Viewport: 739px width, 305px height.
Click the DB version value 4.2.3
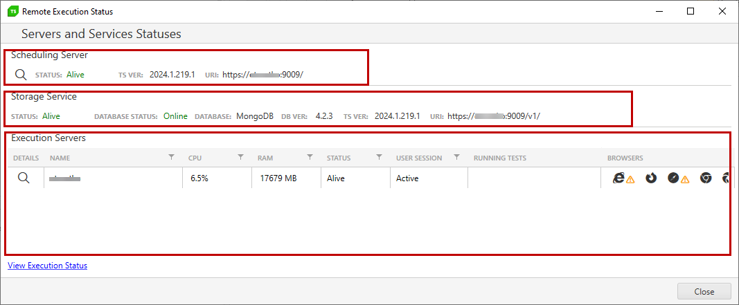(x=324, y=115)
